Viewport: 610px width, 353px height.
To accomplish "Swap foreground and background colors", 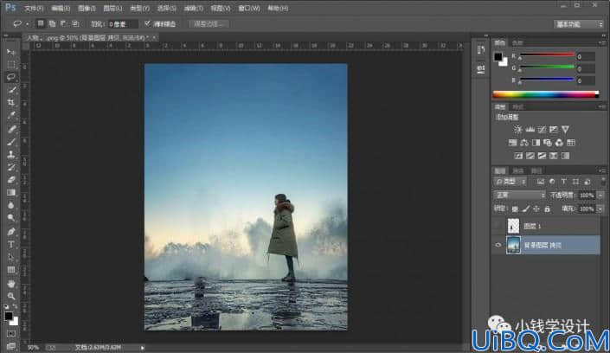I will pos(15,306).
